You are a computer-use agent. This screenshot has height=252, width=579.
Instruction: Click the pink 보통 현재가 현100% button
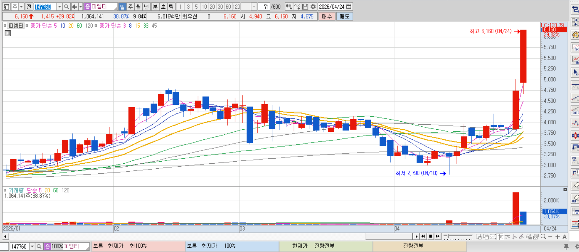138,246
